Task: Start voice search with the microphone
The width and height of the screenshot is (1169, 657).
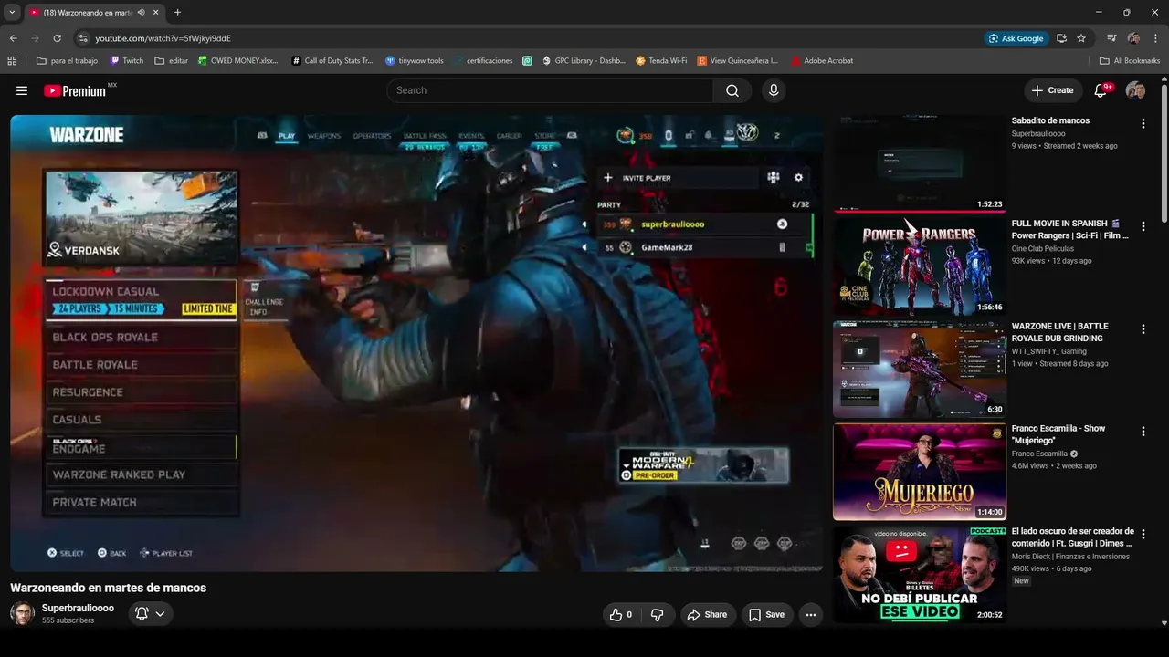Action: tap(774, 90)
